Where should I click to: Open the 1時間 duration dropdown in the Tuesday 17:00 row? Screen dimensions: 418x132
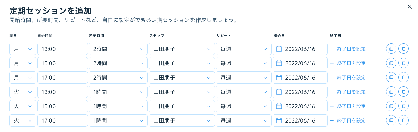(x=118, y=120)
